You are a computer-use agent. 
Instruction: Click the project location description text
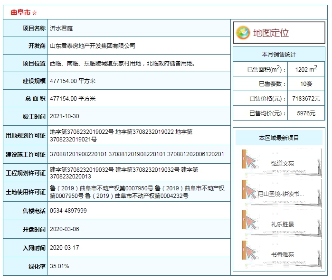pyautogui.click(x=123, y=63)
